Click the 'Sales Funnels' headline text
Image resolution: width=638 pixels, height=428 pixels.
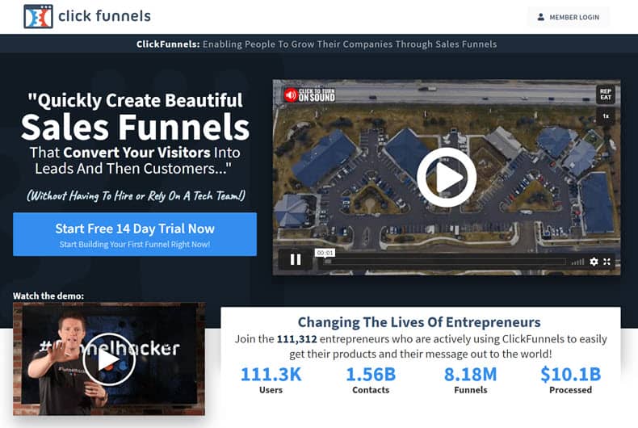[x=135, y=128]
